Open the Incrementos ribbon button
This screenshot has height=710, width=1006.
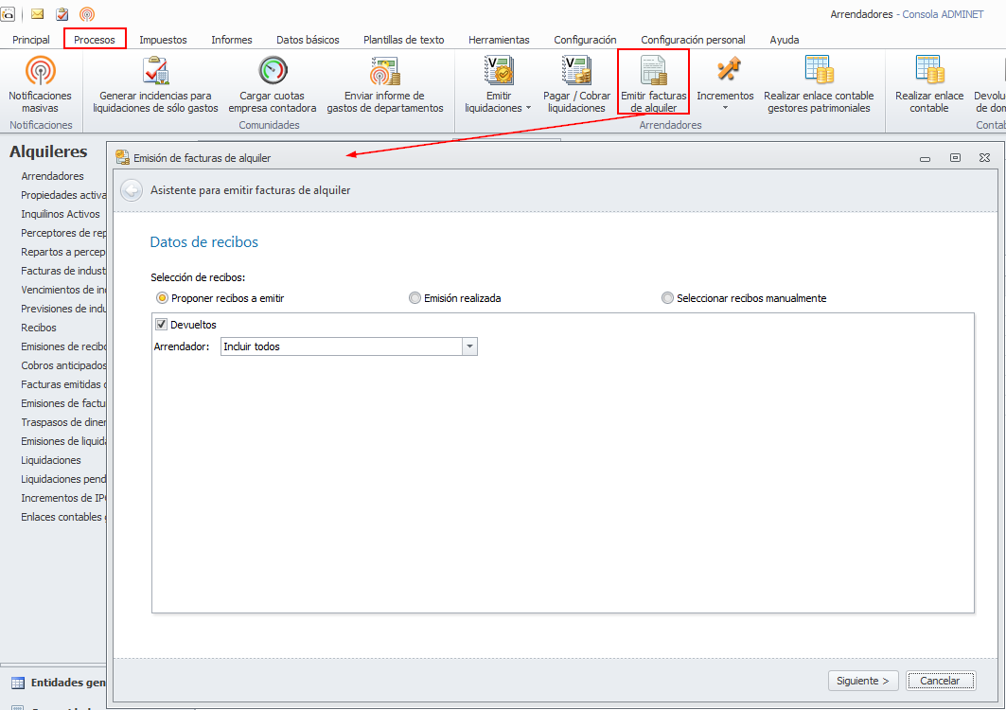(725, 85)
